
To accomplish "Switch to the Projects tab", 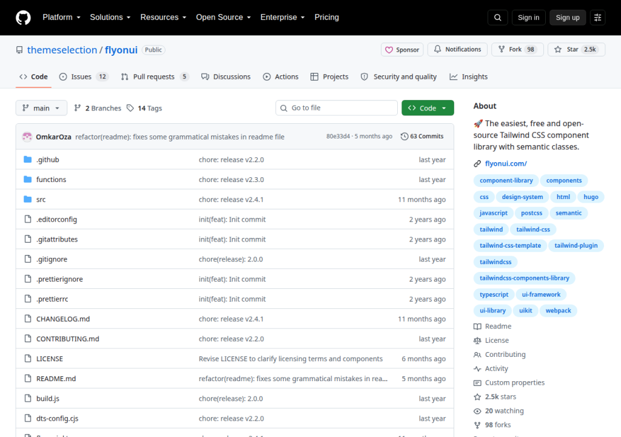I will pyautogui.click(x=329, y=77).
